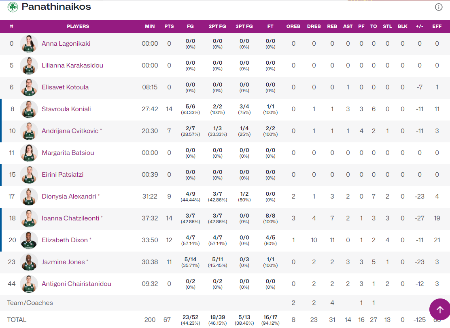Click Chatzileonti's 8/8 free throws cell
Viewport: 450px width, 328px height.
[270, 218]
